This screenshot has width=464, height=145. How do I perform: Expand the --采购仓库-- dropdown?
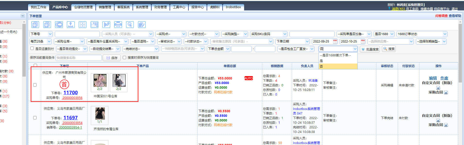click(69, 41)
